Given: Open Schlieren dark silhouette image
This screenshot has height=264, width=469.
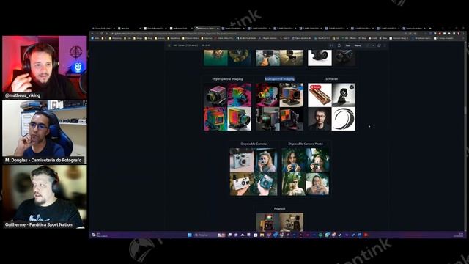Looking at the screenshot, I should click(344, 95).
